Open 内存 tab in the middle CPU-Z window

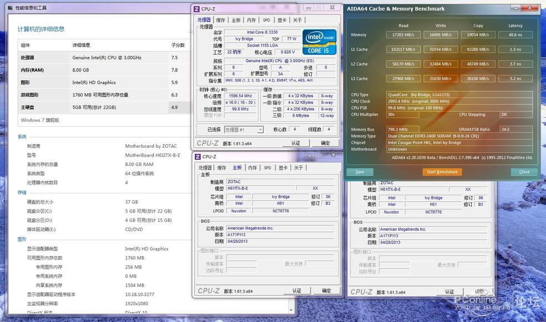pos(252,168)
